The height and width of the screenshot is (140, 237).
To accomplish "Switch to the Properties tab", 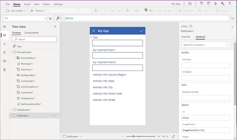I will tap(186, 37).
